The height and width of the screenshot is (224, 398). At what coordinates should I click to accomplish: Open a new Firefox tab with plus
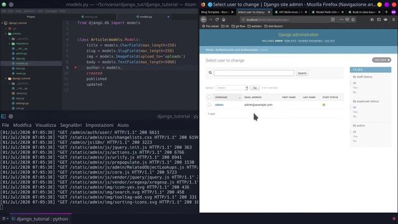pos(386,12)
